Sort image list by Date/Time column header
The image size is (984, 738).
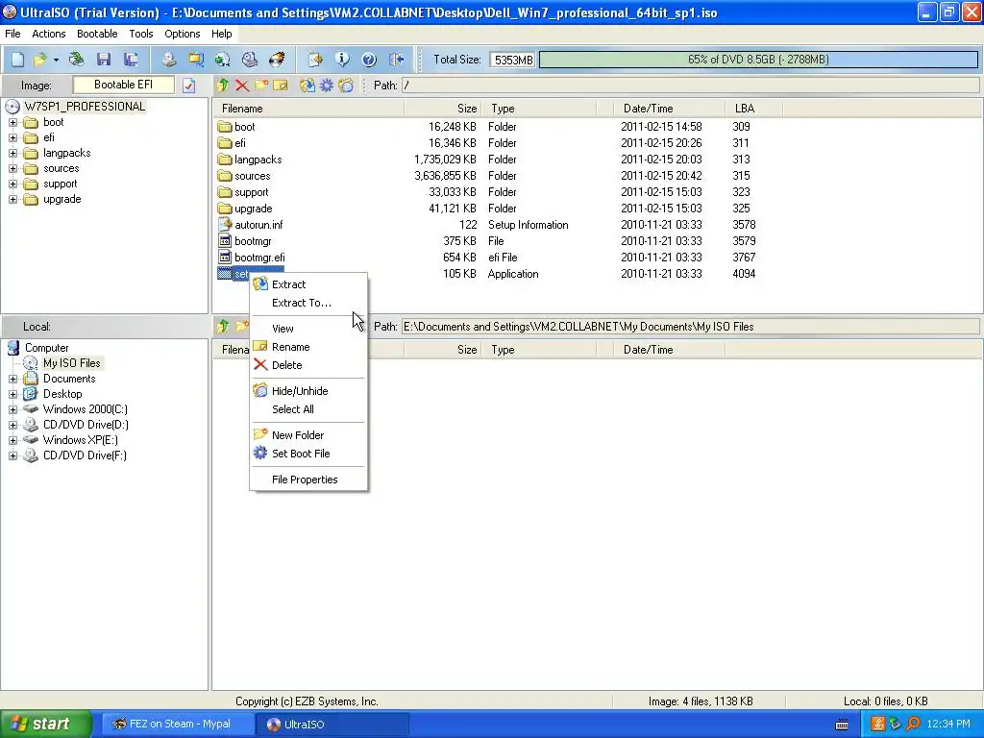pyautogui.click(x=669, y=109)
